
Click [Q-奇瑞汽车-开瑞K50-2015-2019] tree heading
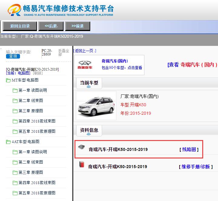coord(32,69)
